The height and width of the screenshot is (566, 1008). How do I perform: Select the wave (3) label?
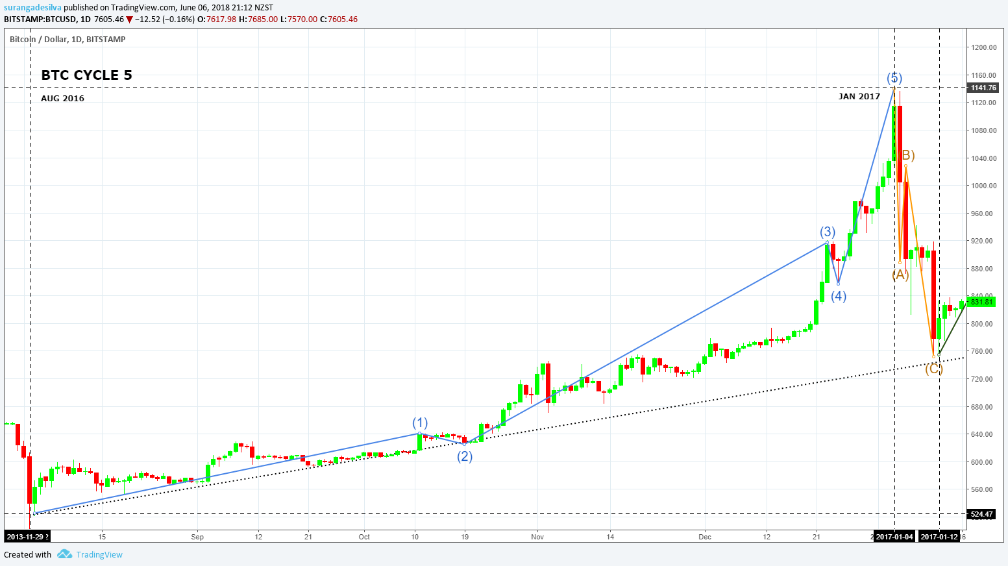click(828, 232)
